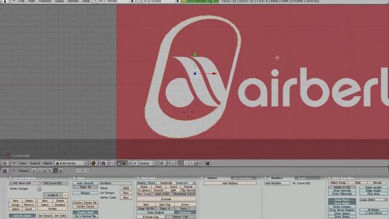
Task: Collapse the buttons window header arrow
Action: pyautogui.click(x=14, y=171)
